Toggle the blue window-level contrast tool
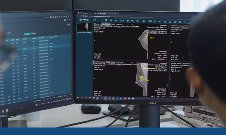 click(121, 21)
